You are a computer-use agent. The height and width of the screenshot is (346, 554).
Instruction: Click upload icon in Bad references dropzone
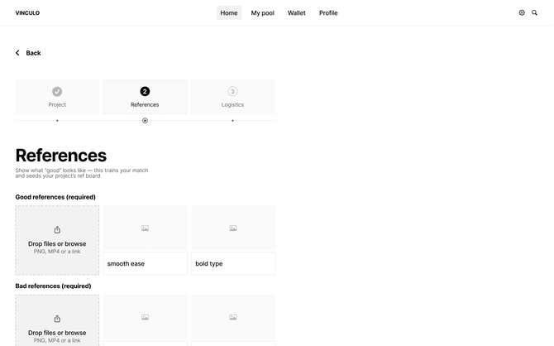point(57,319)
